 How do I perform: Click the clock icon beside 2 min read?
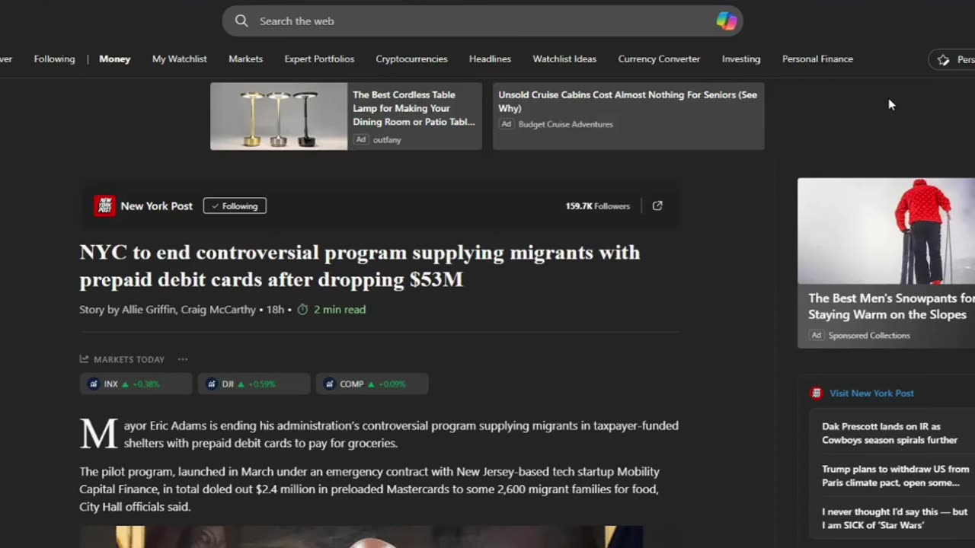point(302,310)
